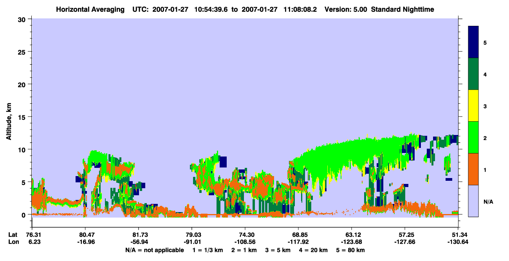Click the 'Lat' row label
Viewport: 509px width, 261px height.
pyautogui.click(x=13, y=234)
